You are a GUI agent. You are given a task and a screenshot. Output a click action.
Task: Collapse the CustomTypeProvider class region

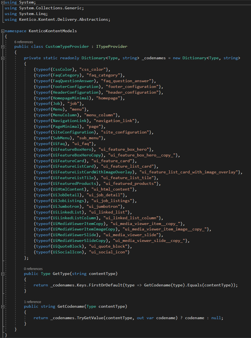3,47
